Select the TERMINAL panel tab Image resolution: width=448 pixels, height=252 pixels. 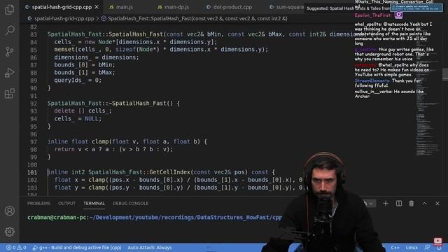point(94,204)
